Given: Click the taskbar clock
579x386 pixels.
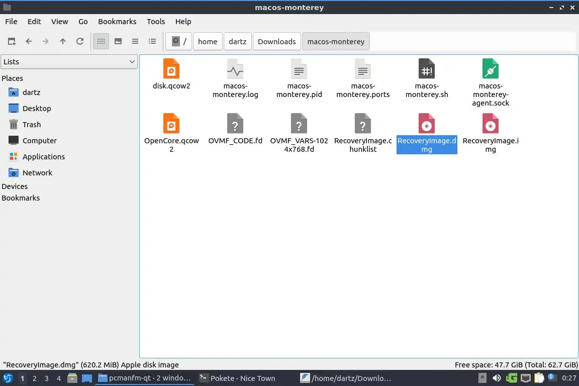Looking at the screenshot, I should (x=568, y=378).
